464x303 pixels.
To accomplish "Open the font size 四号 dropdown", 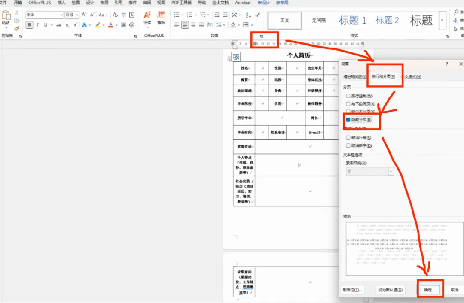I will pyautogui.click(x=77, y=15).
